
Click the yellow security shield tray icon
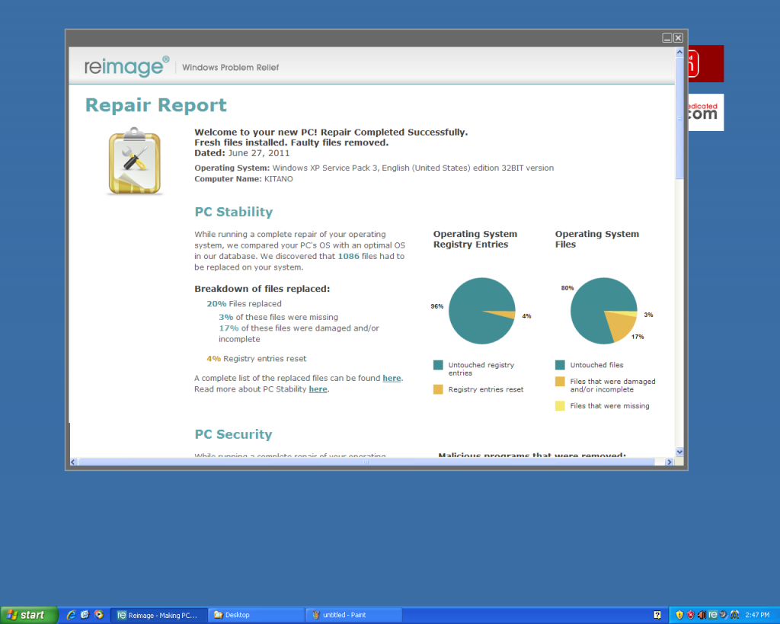(x=679, y=615)
